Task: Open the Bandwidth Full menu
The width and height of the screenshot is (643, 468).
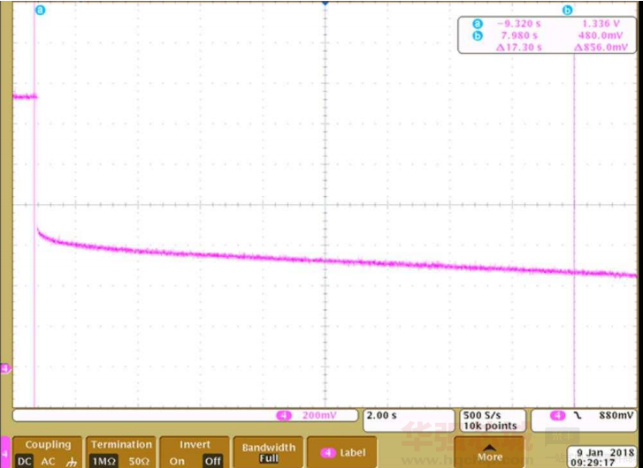Action: point(268,452)
